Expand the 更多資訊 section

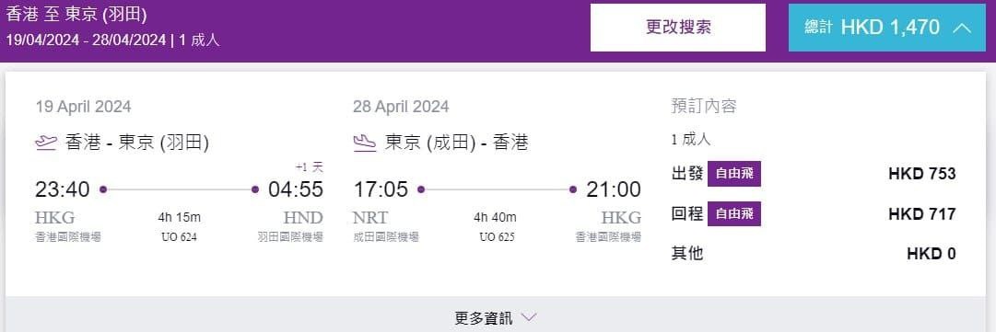(x=497, y=315)
